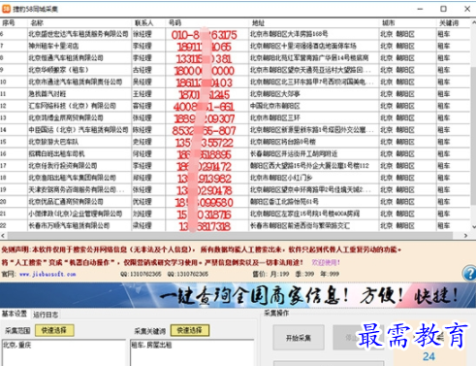Click address 北京市朝阳区小红门乡
This screenshot has width=476, height=366.
pyautogui.click(x=281, y=178)
